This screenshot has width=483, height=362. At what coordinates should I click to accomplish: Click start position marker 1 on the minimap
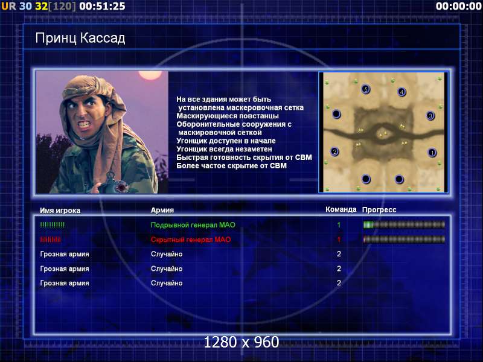click(x=432, y=153)
